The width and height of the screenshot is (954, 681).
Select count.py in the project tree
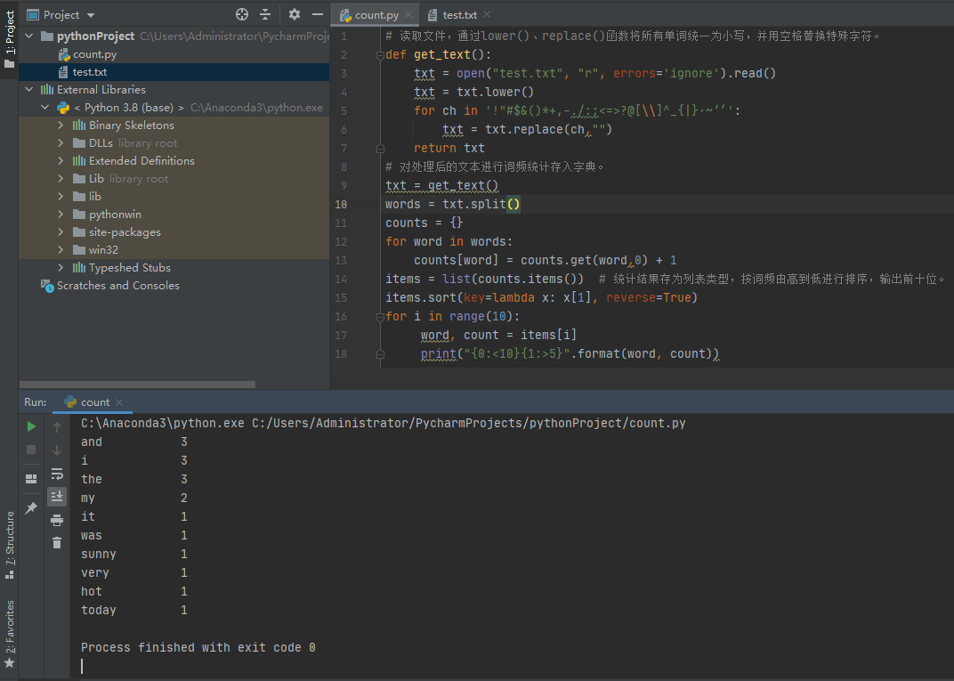pos(174,54)
